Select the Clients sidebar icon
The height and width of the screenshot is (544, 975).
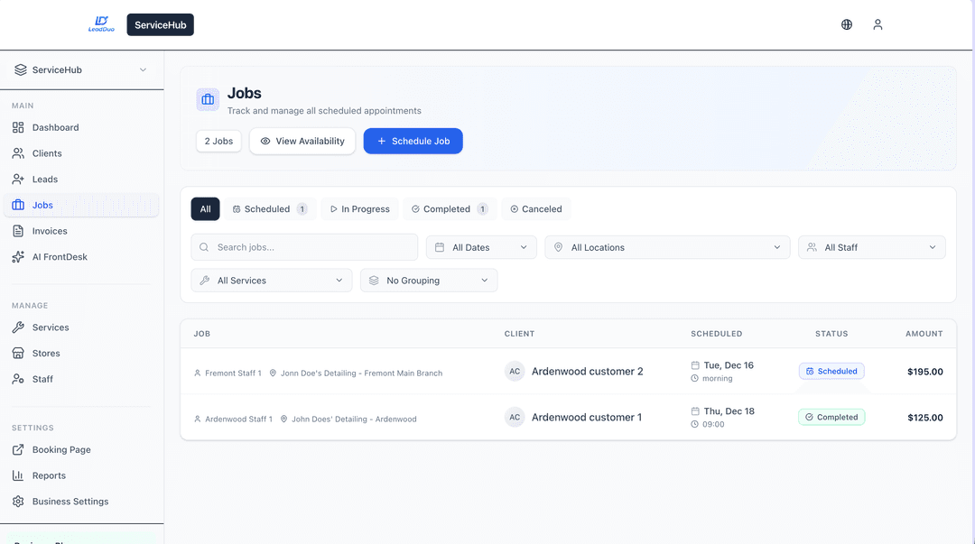[20, 152]
